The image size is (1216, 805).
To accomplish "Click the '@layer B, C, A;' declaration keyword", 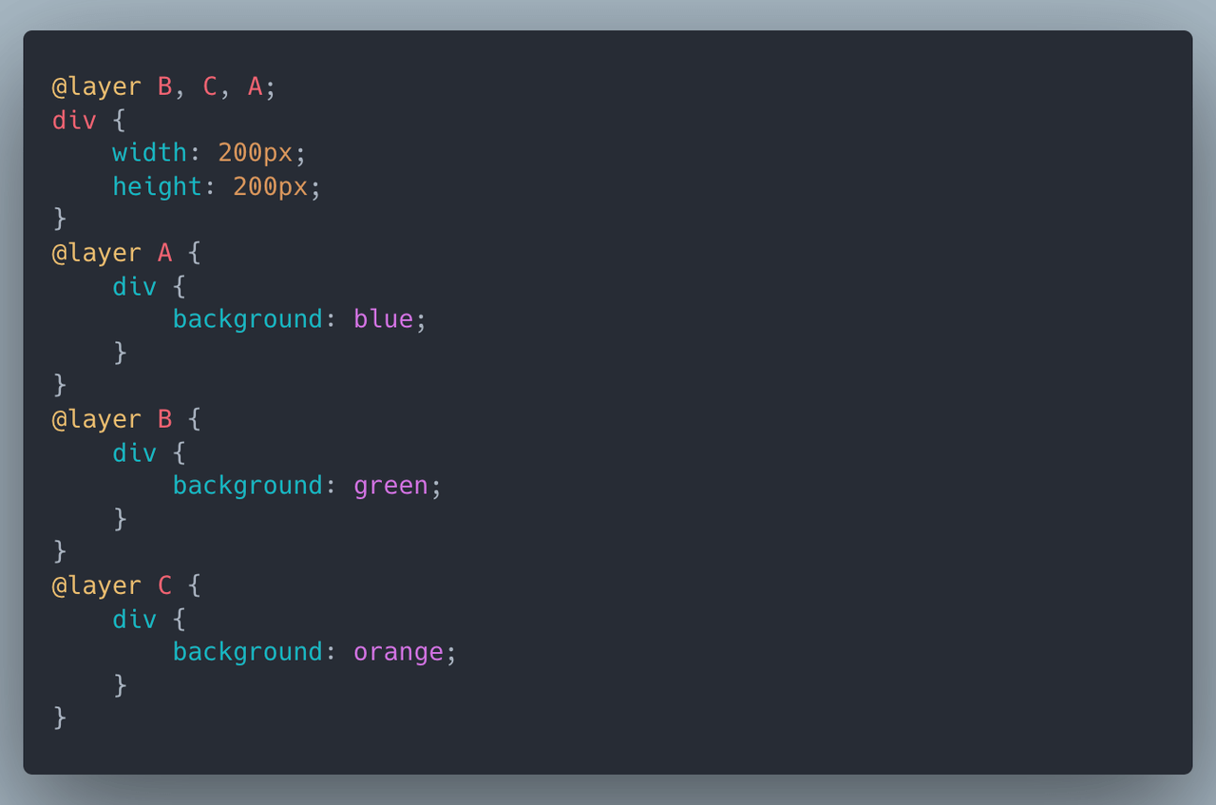I will [x=96, y=87].
